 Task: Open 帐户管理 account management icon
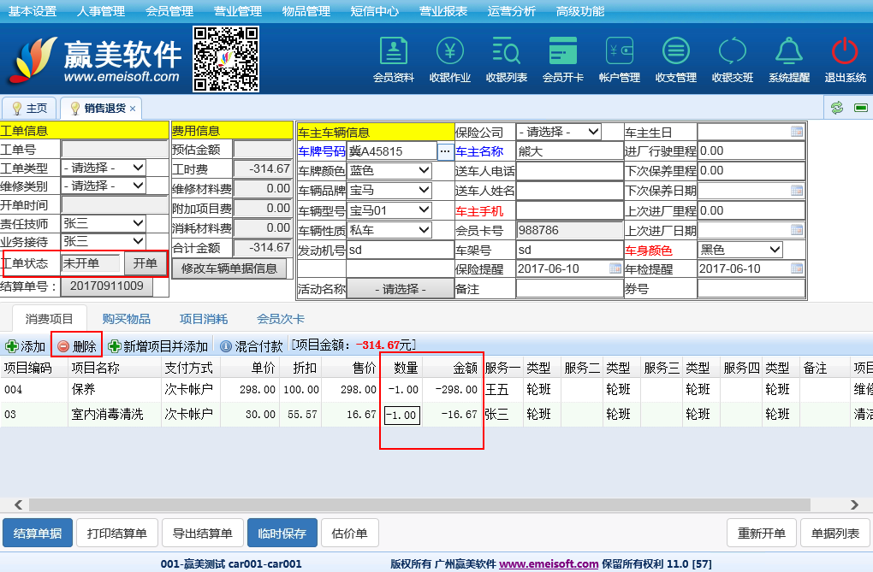[x=620, y=59]
